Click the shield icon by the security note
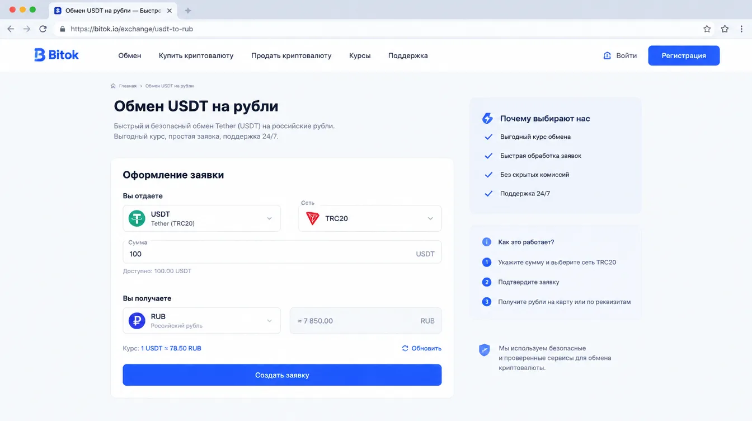Screen dimensions: 752x421 [484, 350]
